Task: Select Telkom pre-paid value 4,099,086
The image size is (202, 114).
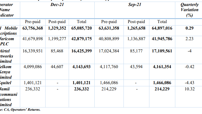Action: click(33, 67)
